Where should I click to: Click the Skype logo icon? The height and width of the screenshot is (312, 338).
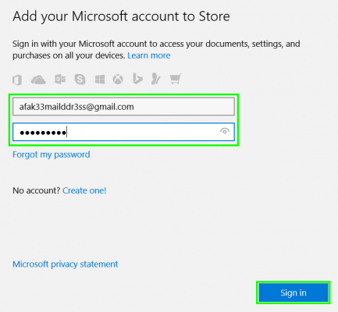80,79
